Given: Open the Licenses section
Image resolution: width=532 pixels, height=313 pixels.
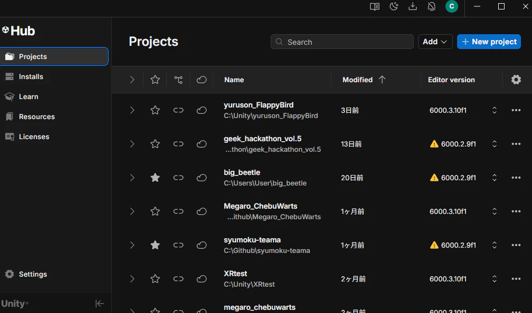Looking at the screenshot, I should pos(34,136).
